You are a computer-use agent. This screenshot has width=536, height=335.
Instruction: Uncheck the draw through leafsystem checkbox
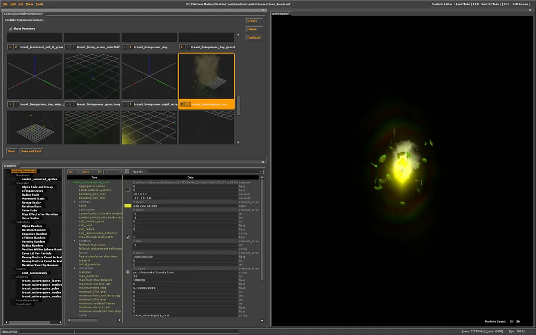pyautogui.click(x=128, y=237)
